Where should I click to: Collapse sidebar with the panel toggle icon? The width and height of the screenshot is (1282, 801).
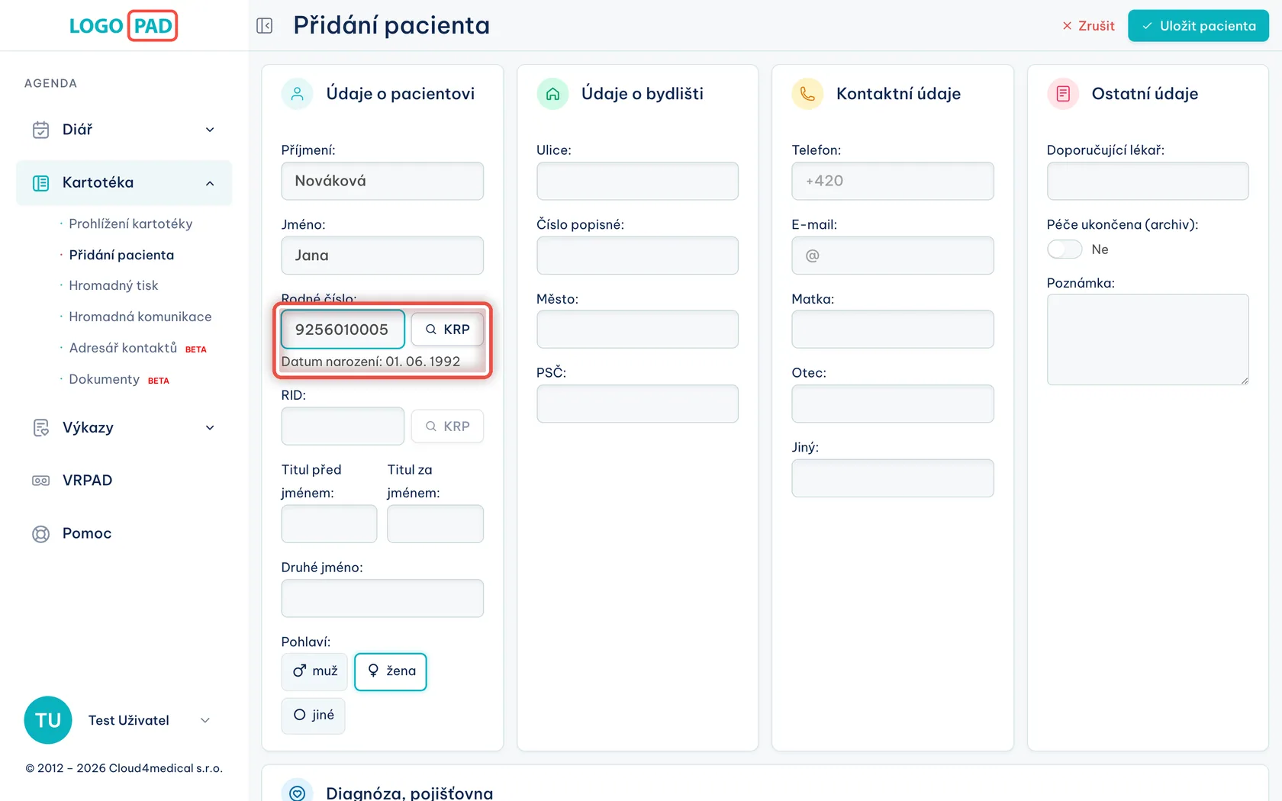[x=265, y=26]
